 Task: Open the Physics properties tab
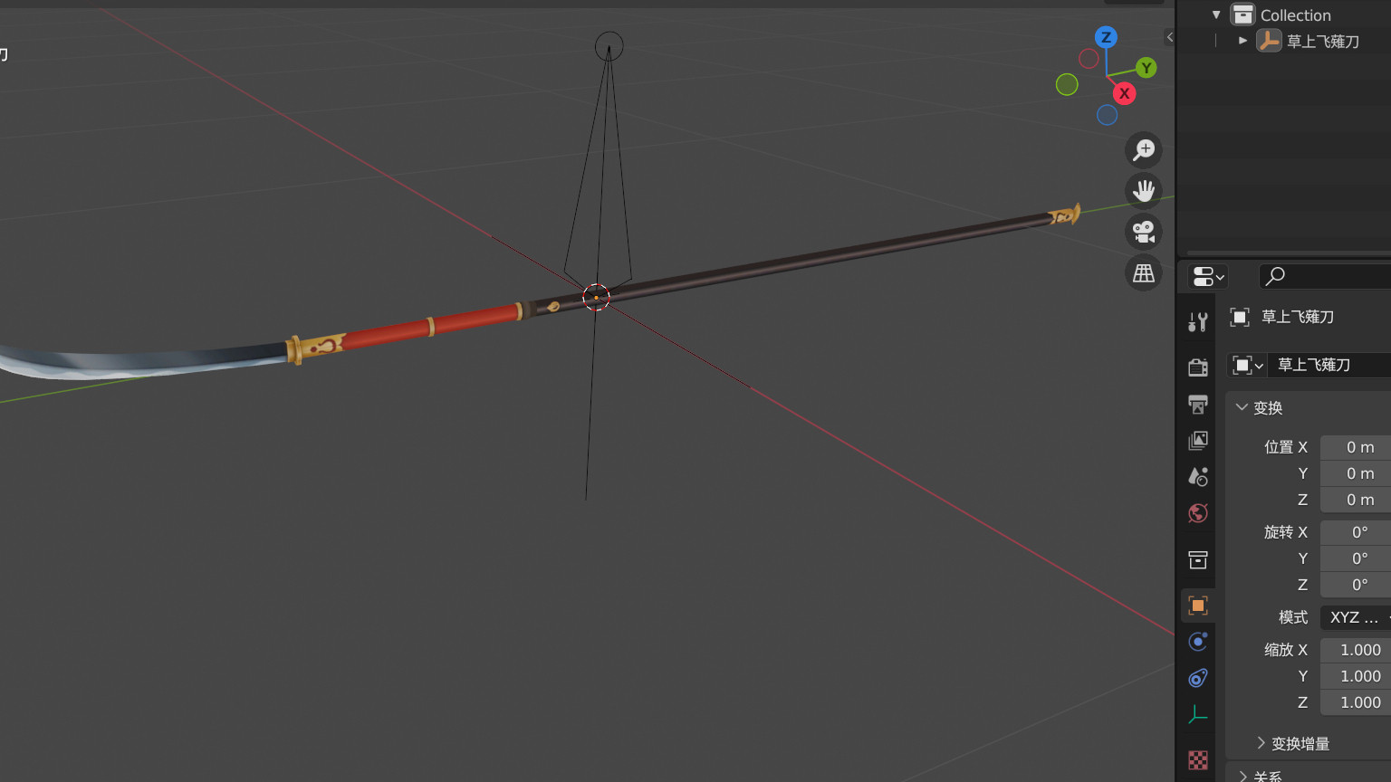1198,642
